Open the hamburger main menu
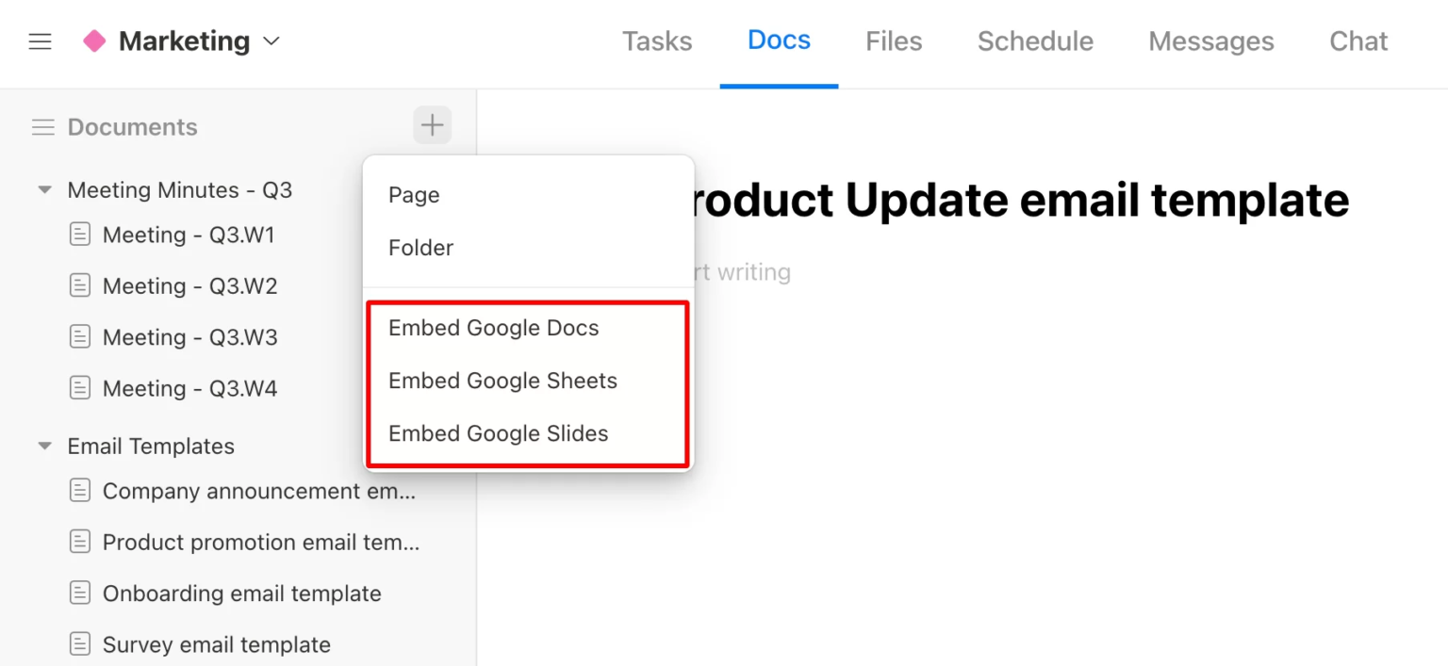The height and width of the screenshot is (666, 1448). point(40,41)
